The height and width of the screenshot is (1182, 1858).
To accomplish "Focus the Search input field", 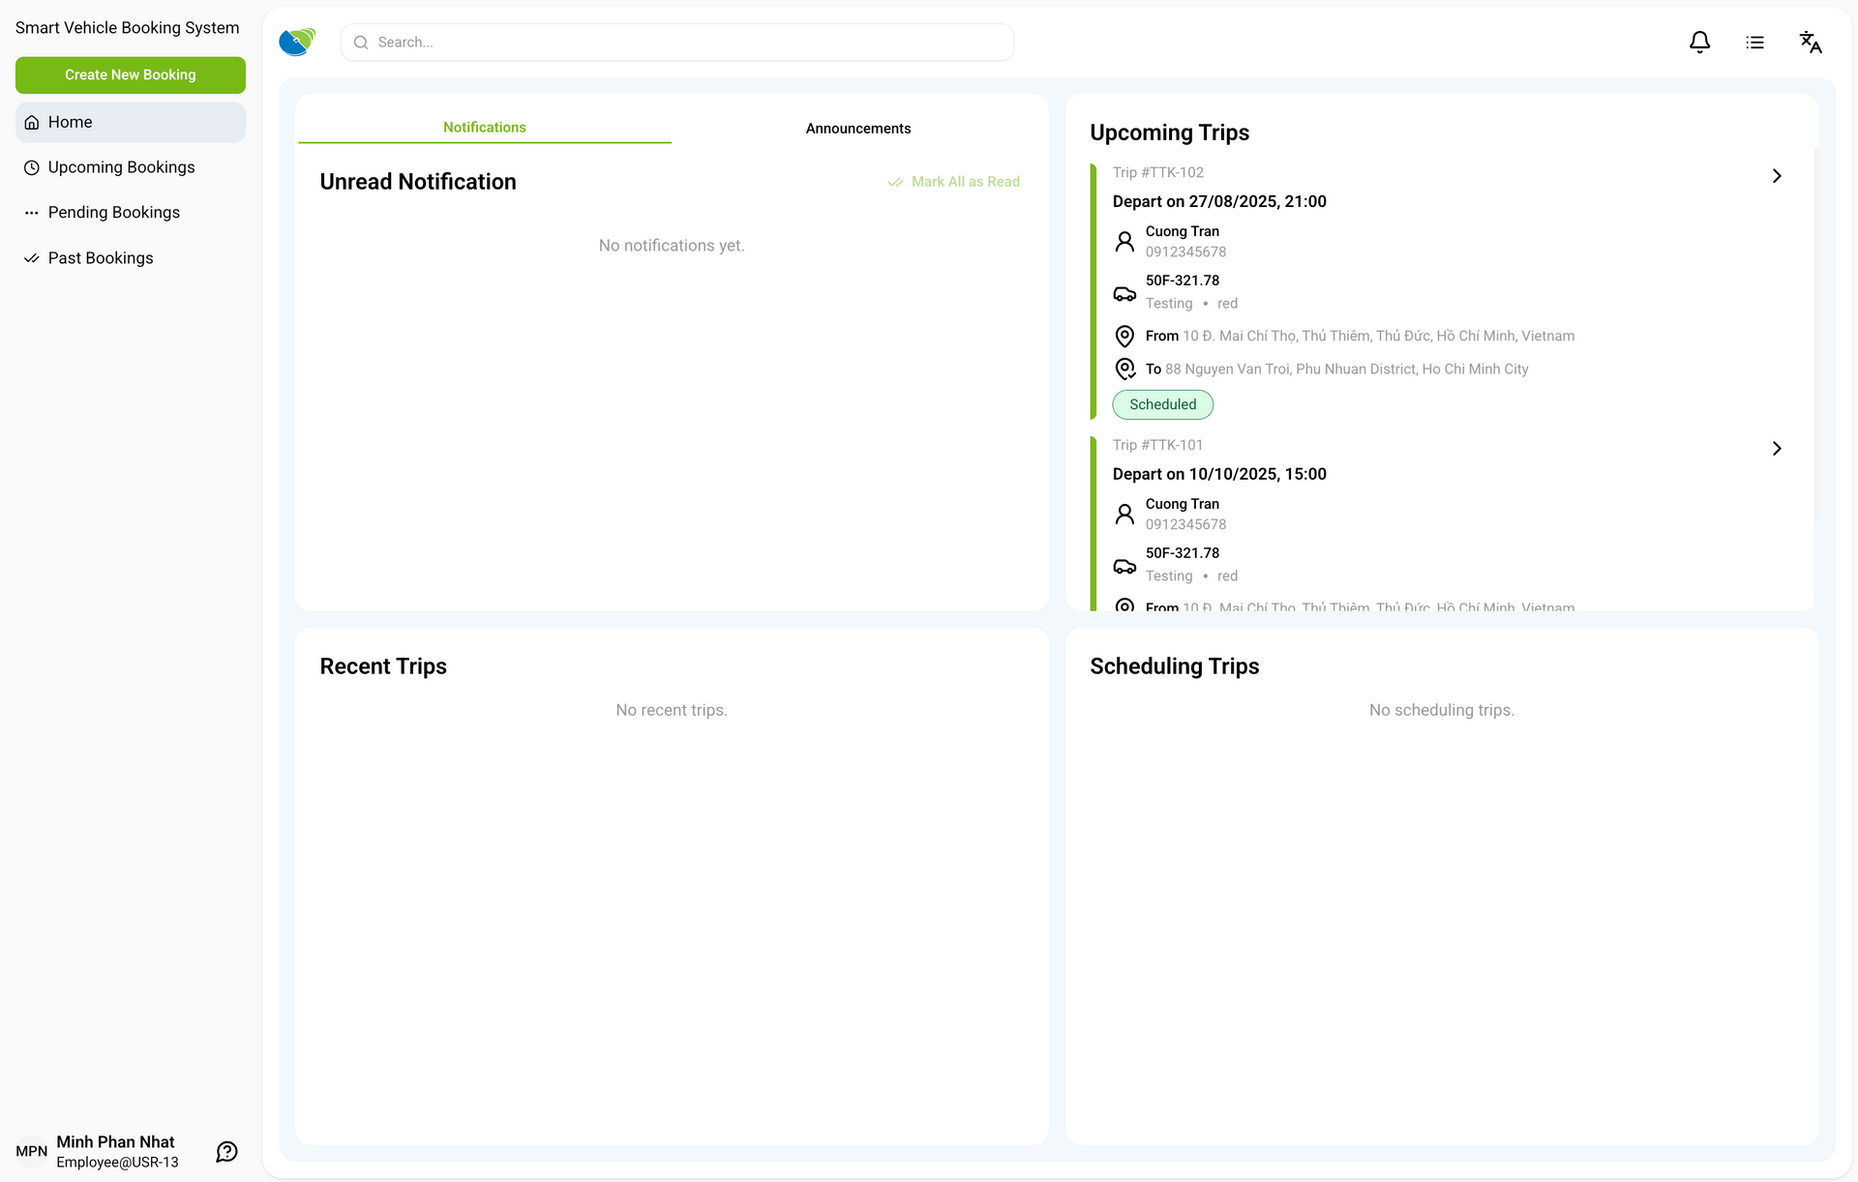I will click(x=687, y=43).
